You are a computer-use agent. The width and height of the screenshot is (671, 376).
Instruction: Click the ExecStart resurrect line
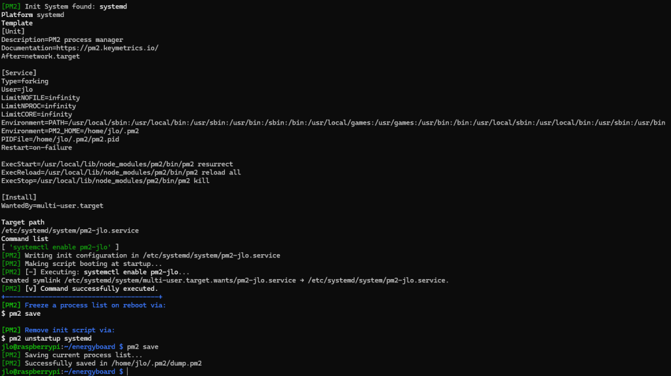(x=117, y=164)
